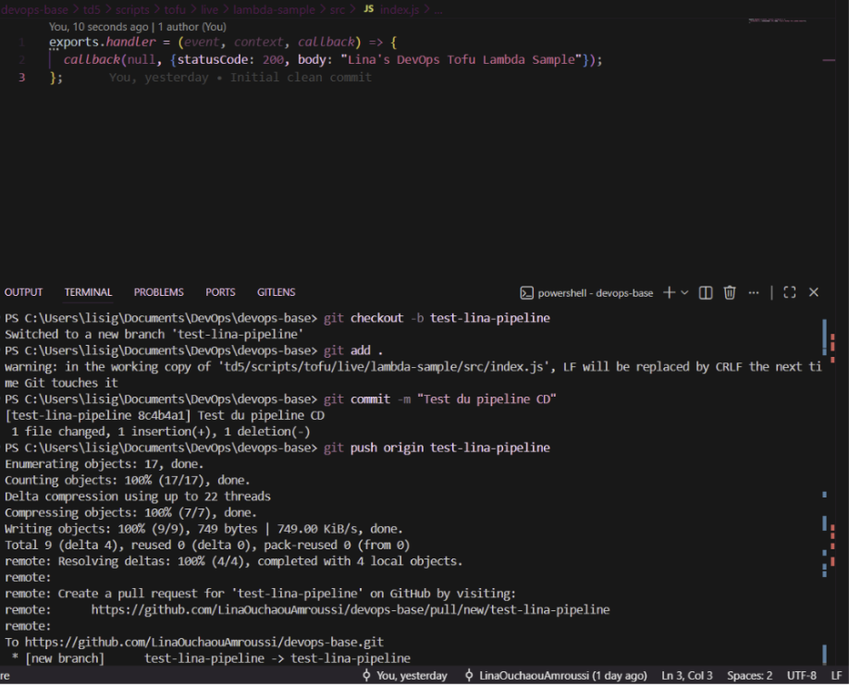Close the terminal panel with the X
Image resolution: width=849 pixels, height=687 pixels.
[813, 292]
